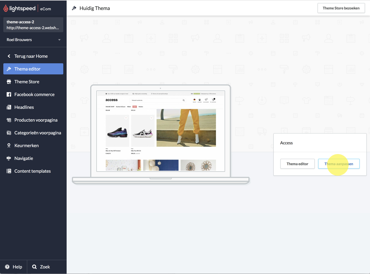
Task: Click the Thema aanpassen button
Action: pos(339,164)
